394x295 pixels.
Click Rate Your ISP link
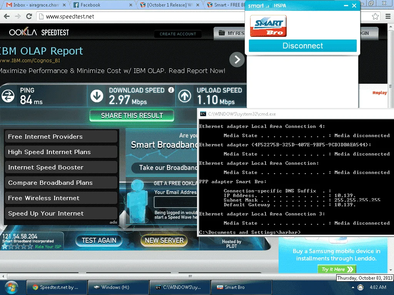pyautogui.click(x=48, y=247)
